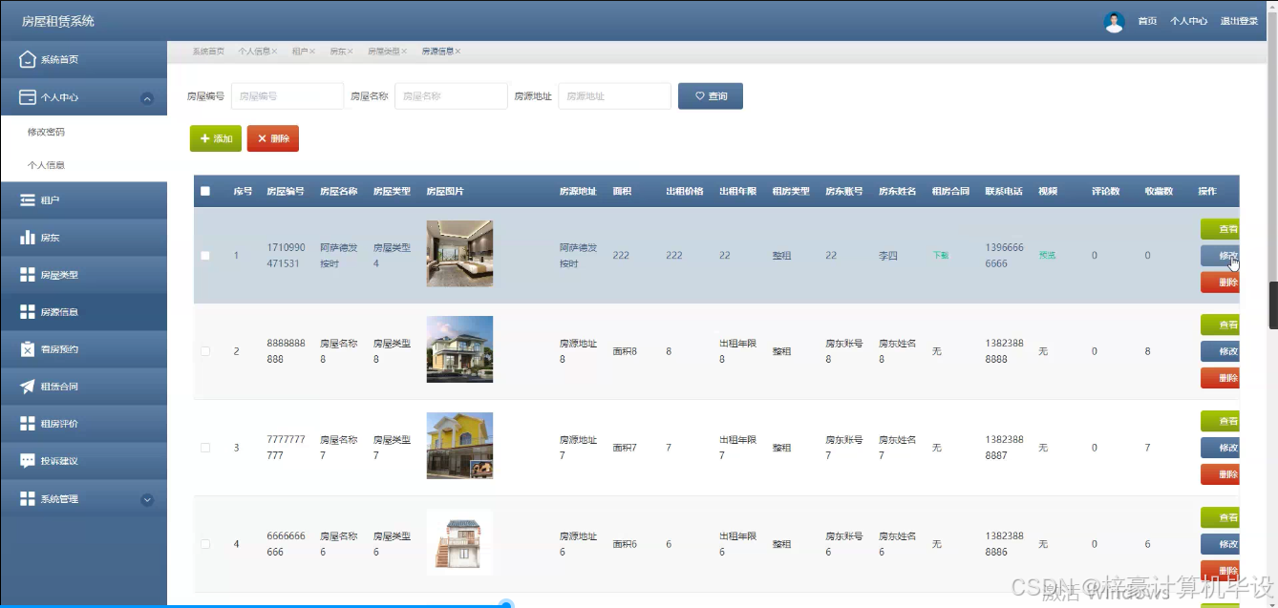
Task: Focus the 房屋名称 search field
Action: coord(451,96)
